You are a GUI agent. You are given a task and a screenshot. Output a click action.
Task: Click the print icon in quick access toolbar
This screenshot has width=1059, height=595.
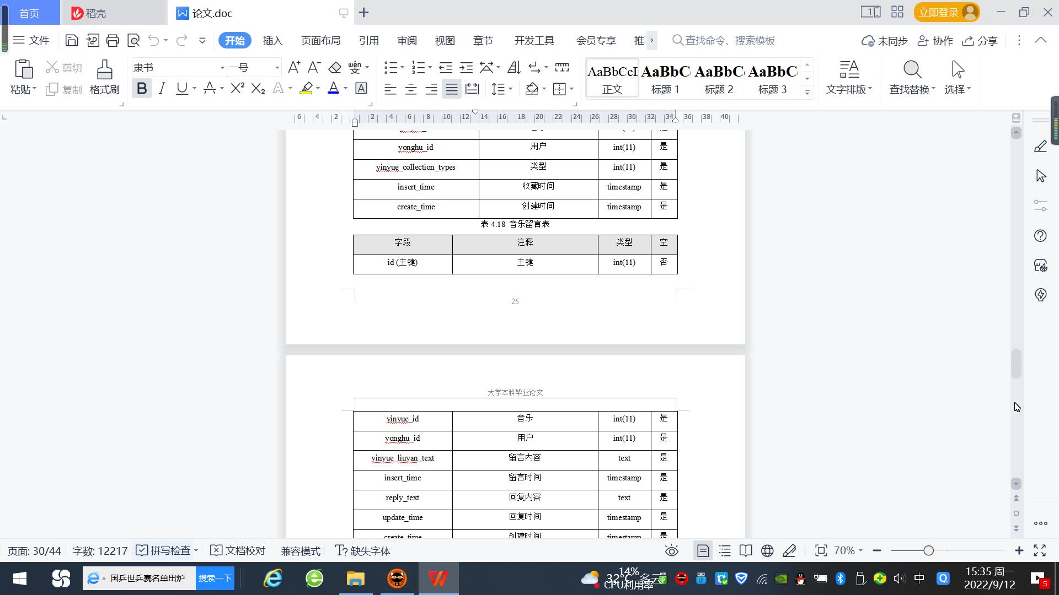[113, 40]
